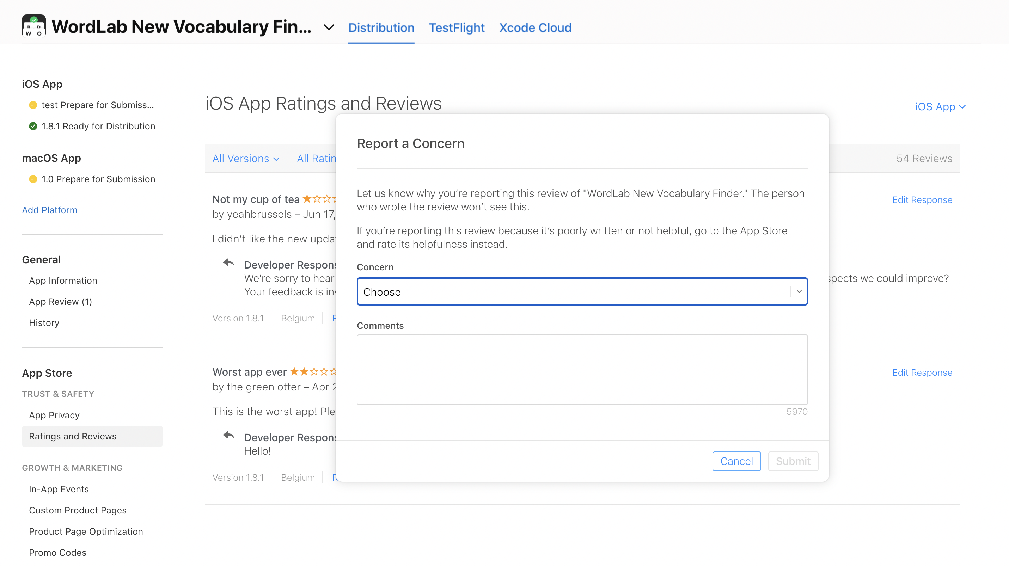The height and width of the screenshot is (566, 1009).
Task: Click the Worst app ever review title
Action: pyautogui.click(x=250, y=372)
